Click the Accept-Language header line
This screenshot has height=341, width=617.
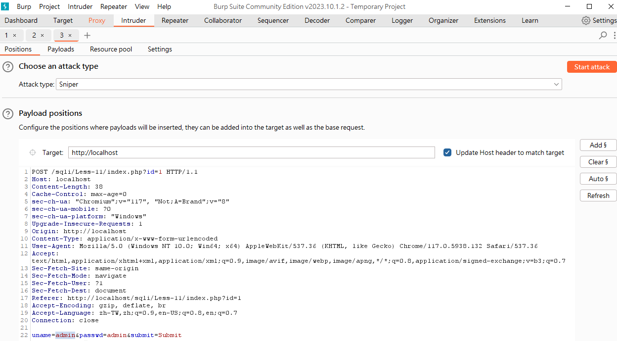(x=134, y=313)
